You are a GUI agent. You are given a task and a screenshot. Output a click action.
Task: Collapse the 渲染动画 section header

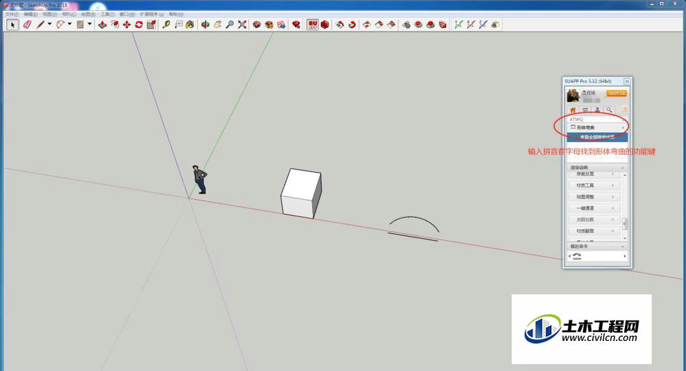(598, 168)
